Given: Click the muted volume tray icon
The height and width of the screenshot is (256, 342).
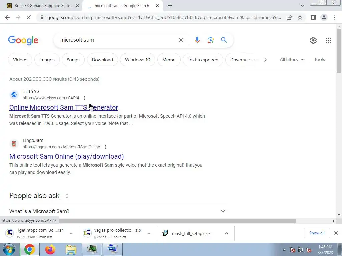Looking at the screenshot, I should click(308, 250).
